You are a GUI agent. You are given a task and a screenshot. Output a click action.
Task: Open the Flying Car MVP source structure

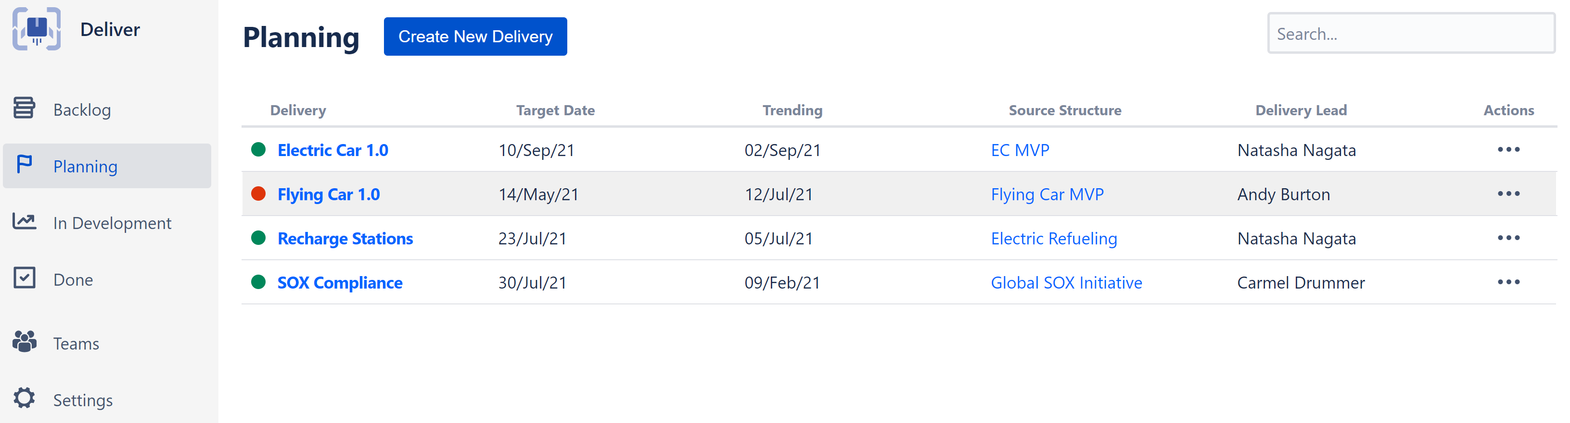tap(1047, 194)
